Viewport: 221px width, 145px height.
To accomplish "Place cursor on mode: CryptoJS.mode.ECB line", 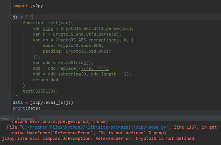I will click(x=73, y=46).
